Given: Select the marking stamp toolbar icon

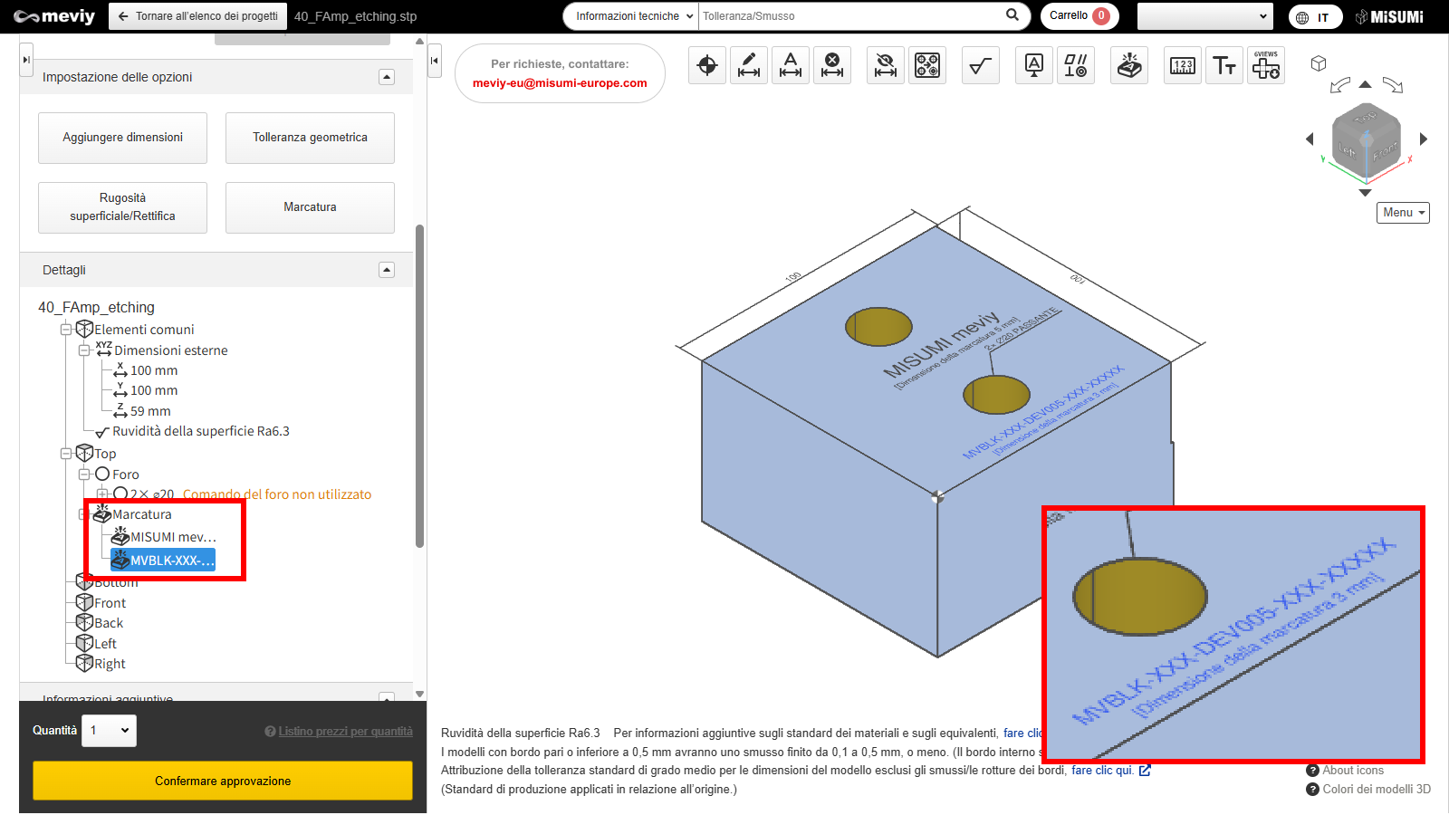Looking at the screenshot, I should [x=1129, y=65].
